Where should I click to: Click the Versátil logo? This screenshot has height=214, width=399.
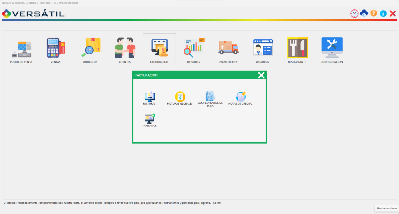pyautogui.click(x=34, y=14)
